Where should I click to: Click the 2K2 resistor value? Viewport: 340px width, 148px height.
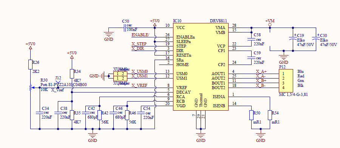[36, 71]
